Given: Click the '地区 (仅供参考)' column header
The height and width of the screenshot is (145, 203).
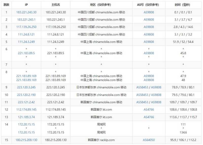Looking at the screenshot, I should tap(101, 5).
